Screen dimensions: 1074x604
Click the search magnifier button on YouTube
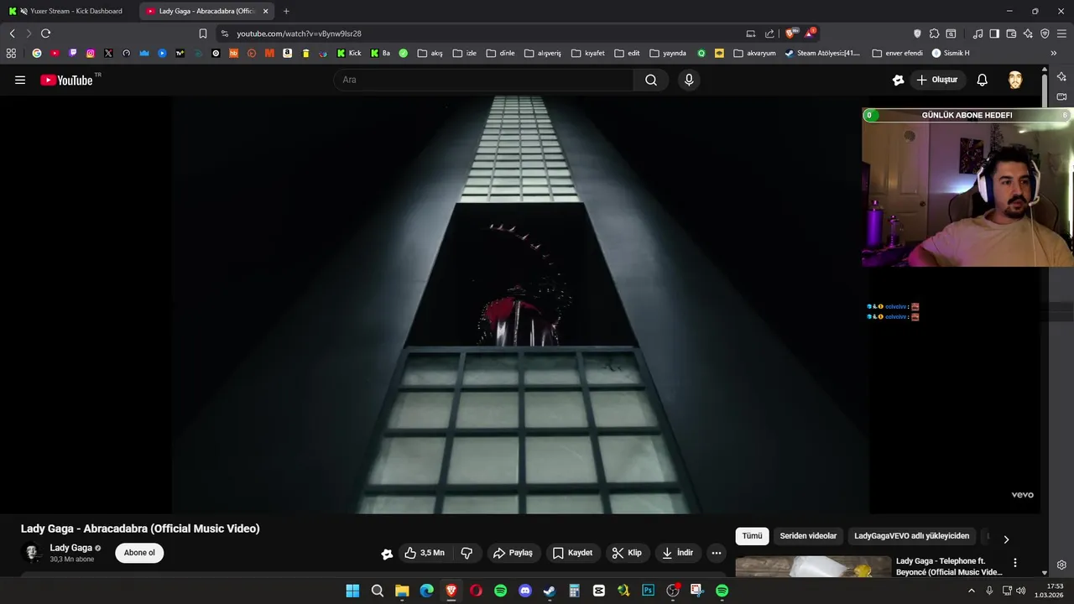(x=651, y=80)
